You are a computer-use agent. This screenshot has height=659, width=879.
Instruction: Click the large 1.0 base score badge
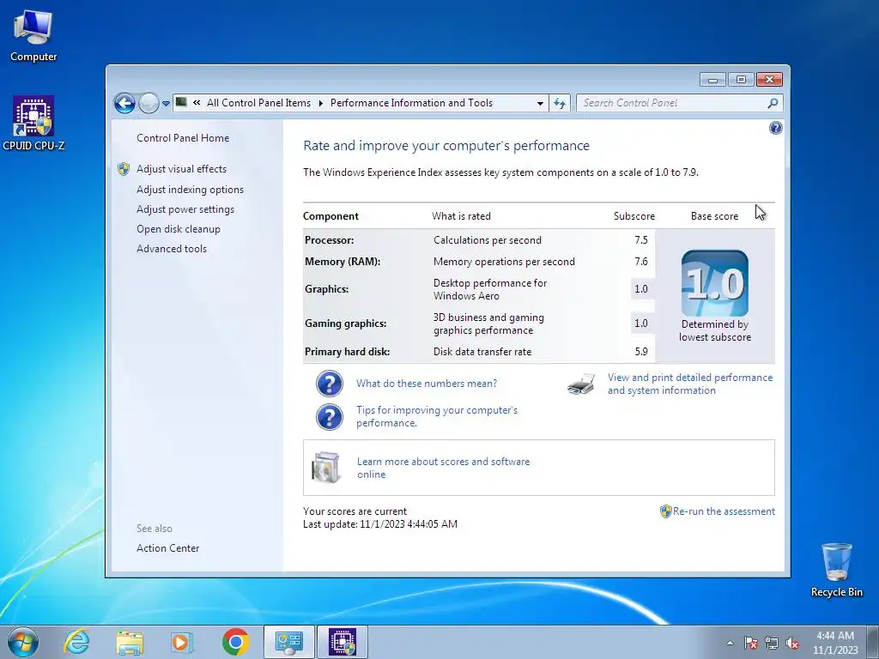[715, 283]
